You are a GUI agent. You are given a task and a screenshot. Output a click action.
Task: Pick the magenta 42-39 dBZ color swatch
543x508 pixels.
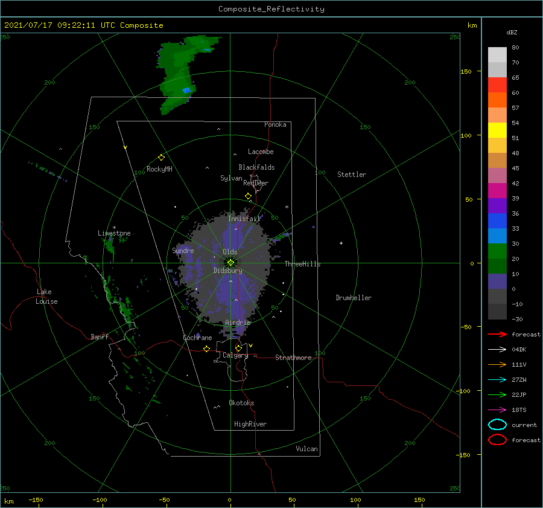tap(497, 191)
